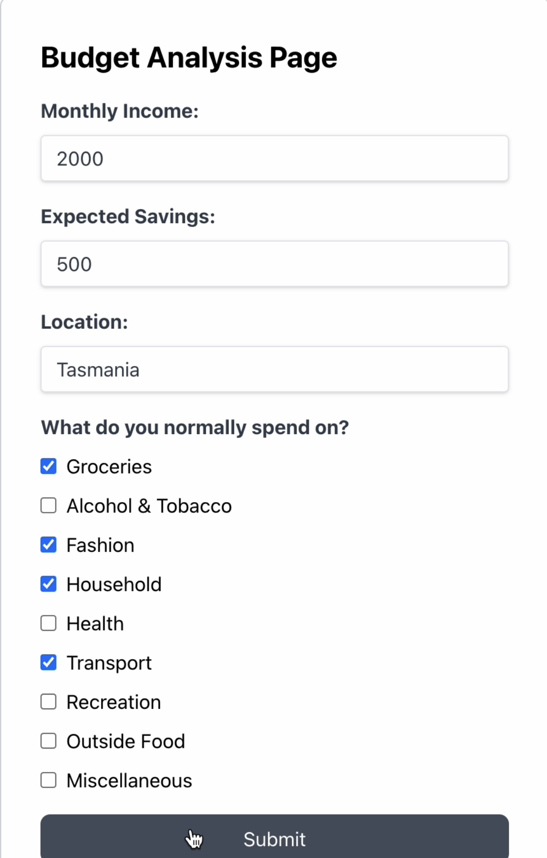Screen dimensions: 547x858
Task: Click the 'Location:' label text
Action: (x=84, y=322)
